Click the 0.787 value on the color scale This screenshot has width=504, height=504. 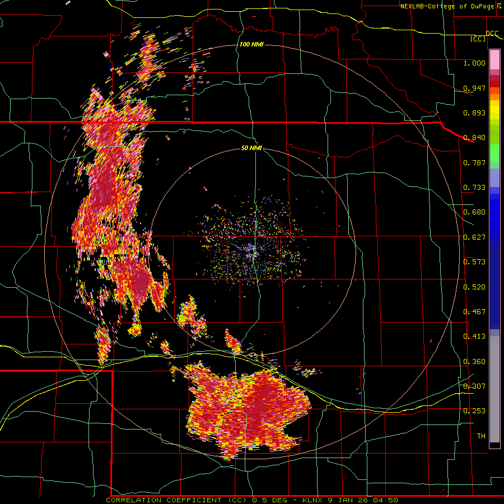pos(474,162)
